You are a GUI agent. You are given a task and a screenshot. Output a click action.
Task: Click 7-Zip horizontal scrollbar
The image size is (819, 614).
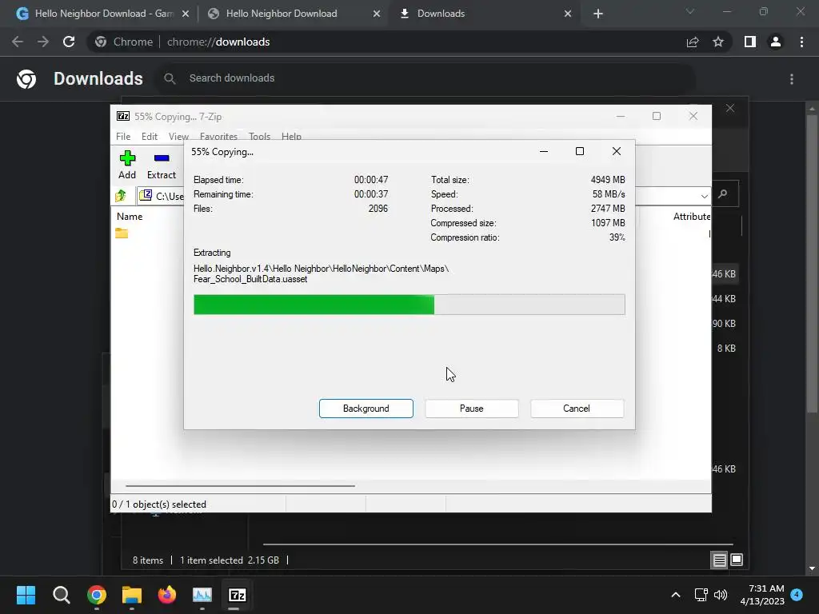240,485
